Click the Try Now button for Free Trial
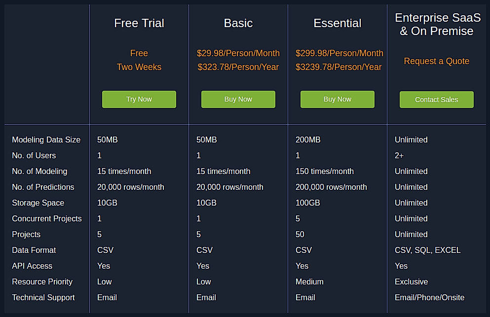490x317 pixels. pyautogui.click(x=139, y=99)
